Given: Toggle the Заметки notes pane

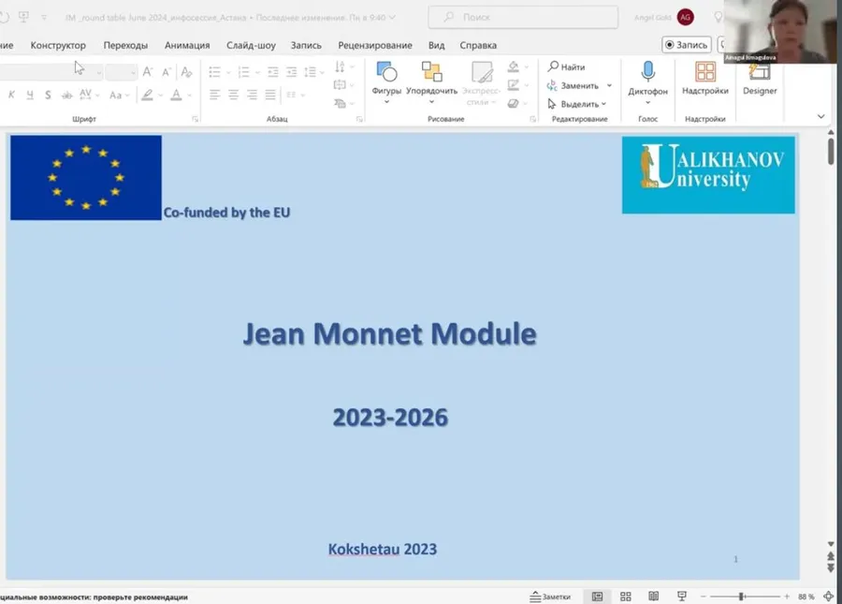Looking at the screenshot, I should pyautogui.click(x=550, y=597).
